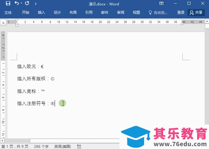Go to the 视图 tab
The image size is (209, 149).
pos(136,13)
